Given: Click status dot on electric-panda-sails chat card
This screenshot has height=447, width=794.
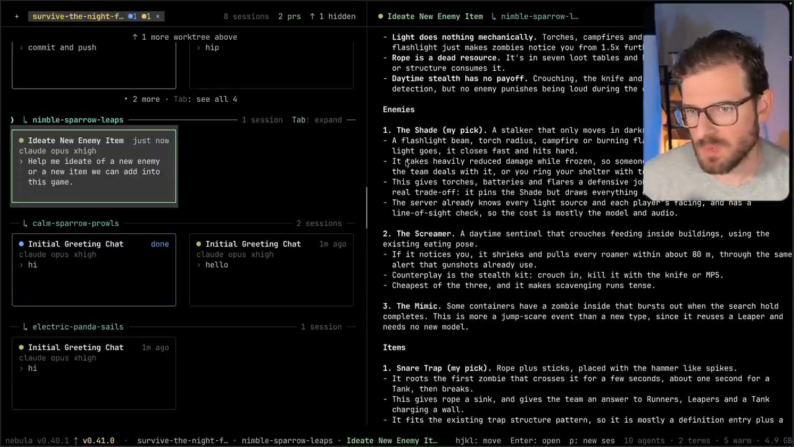Looking at the screenshot, I should 22,348.
